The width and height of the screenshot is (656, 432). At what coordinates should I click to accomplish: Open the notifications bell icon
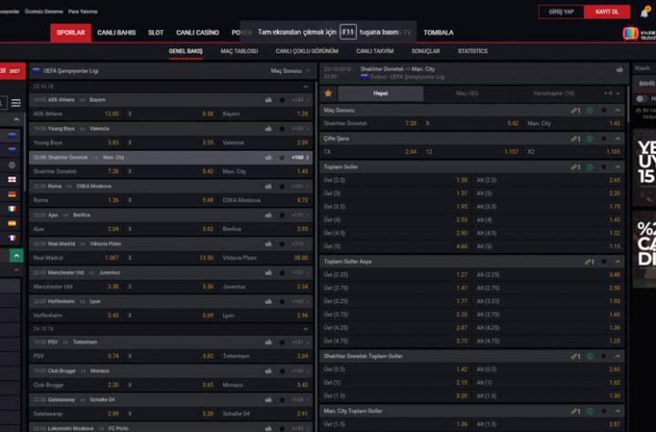tap(645, 12)
